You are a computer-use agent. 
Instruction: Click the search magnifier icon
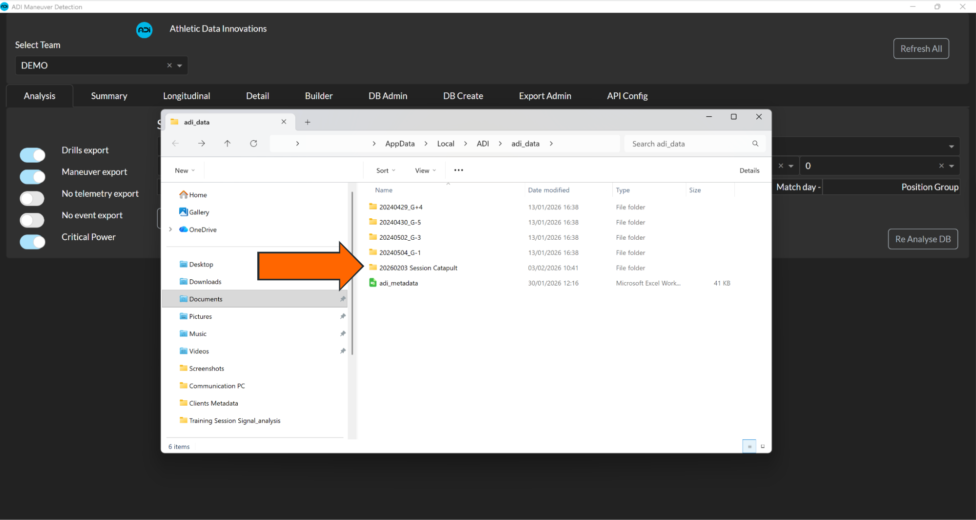(x=755, y=144)
